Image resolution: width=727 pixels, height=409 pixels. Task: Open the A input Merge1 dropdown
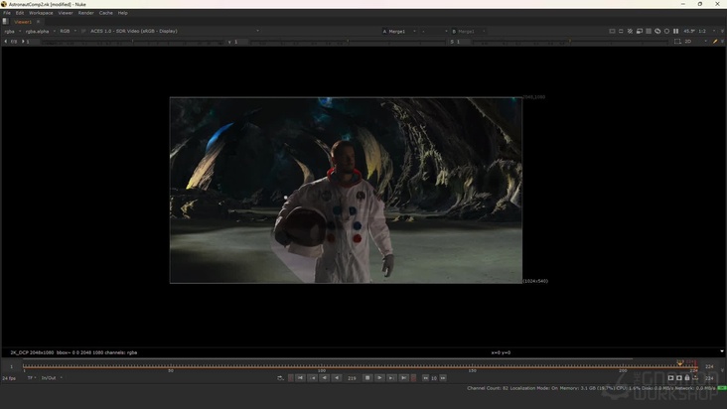[399, 31]
